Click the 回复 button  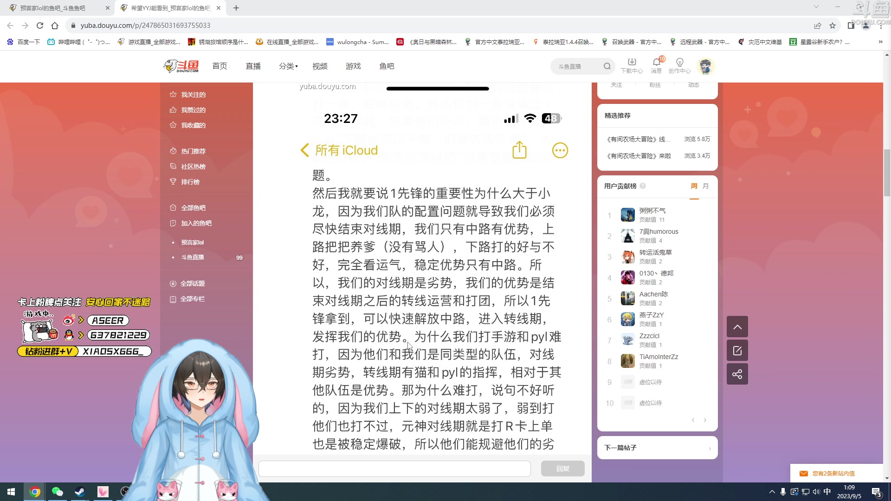tap(562, 469)
